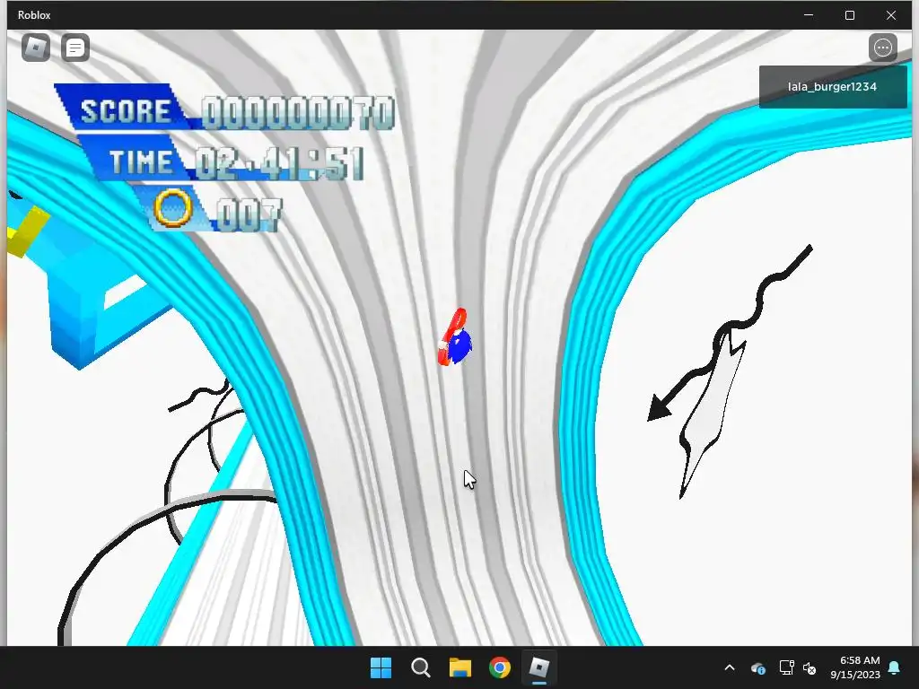919x689 pixels.
Task: Launch Google Chrome from the taskbar
Action: pos(500,667)
